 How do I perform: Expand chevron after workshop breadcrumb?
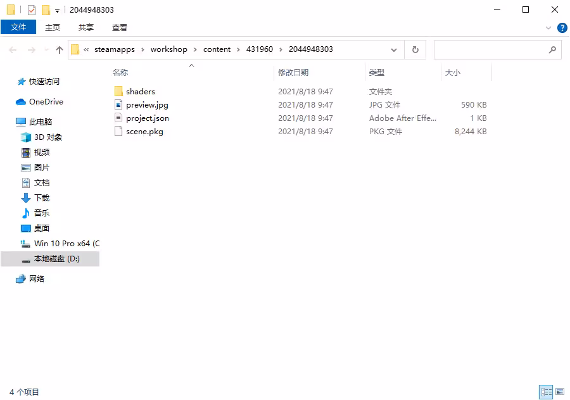tap(195, 50)
